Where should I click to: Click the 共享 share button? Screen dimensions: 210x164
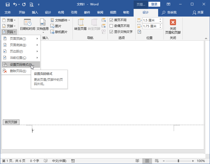coord(198,12)
